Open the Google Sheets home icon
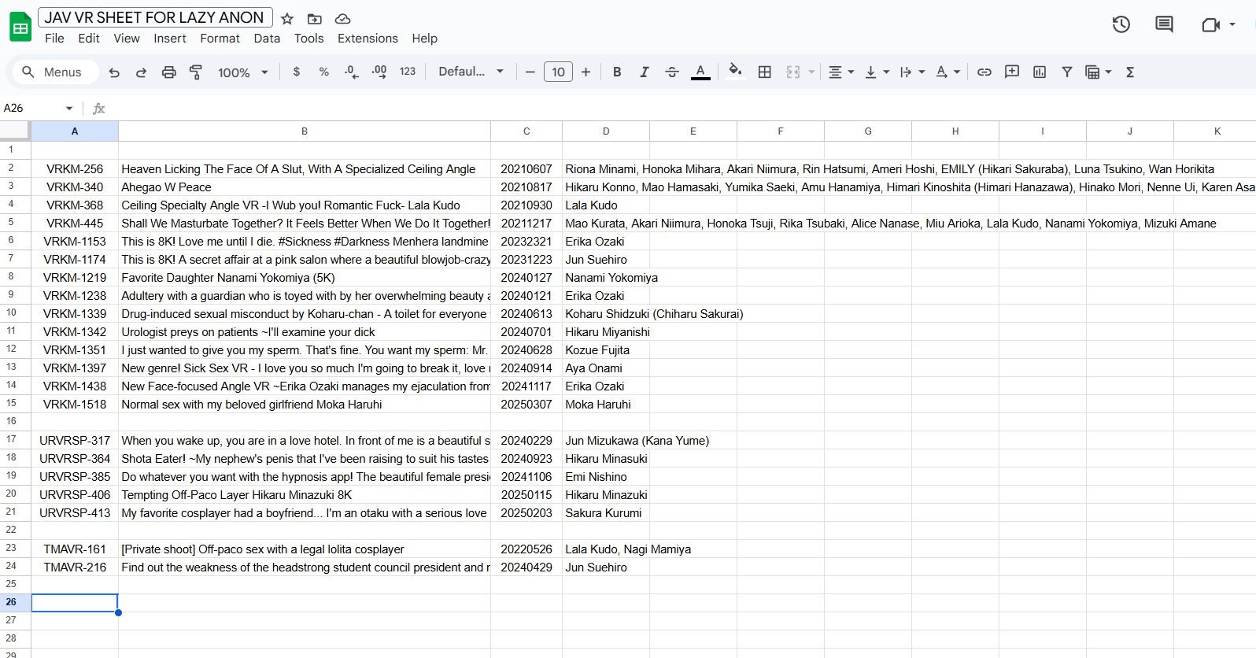This screenshot has width=1256, height=658. click(x=20, y=28)
